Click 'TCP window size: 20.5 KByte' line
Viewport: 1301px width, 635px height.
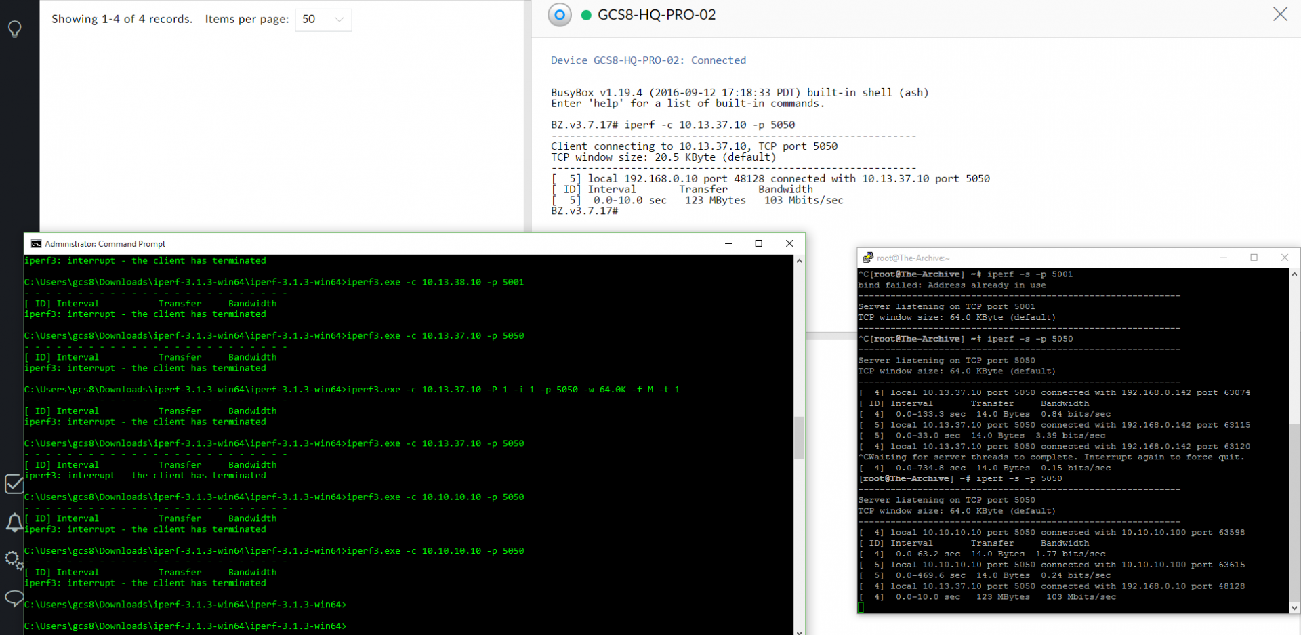pos(663,157)
